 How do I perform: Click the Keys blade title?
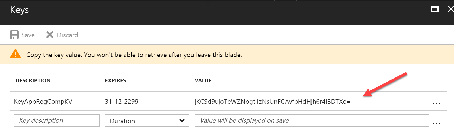pyautogui.click(x=20, y=10)
